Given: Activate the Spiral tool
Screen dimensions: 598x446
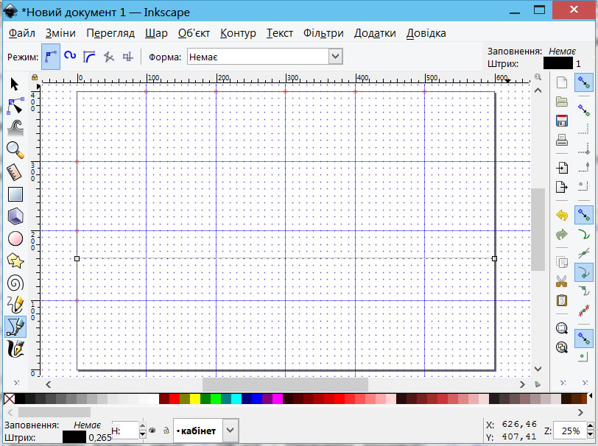Looking at the screenshot, I should 15,283.
